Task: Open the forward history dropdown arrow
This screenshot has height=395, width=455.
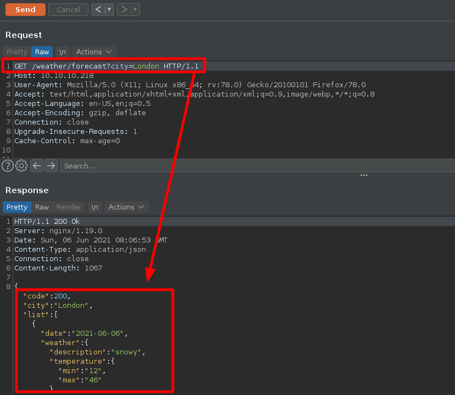Action: (x=135, y=9)
